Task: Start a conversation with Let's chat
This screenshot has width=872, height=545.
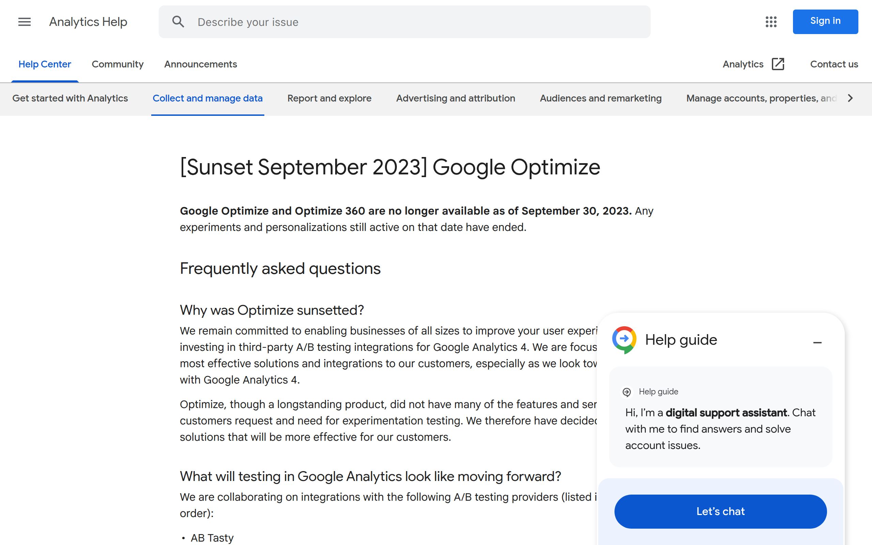Action: 720,511
